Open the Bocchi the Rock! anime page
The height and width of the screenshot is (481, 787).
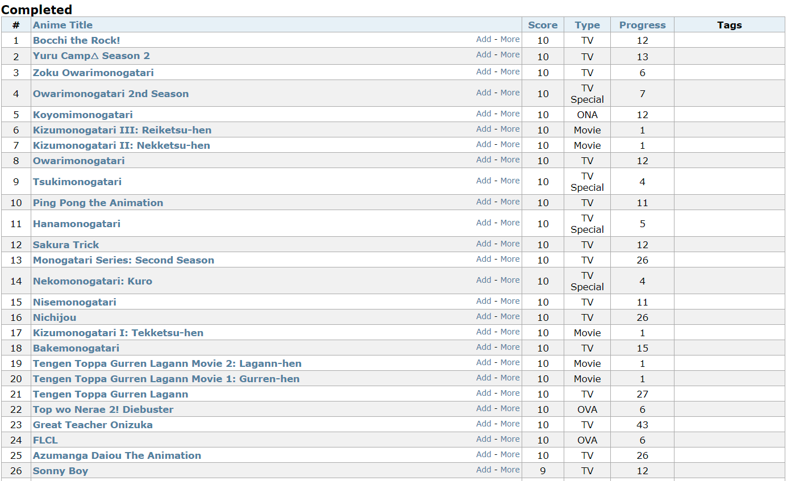76,40
